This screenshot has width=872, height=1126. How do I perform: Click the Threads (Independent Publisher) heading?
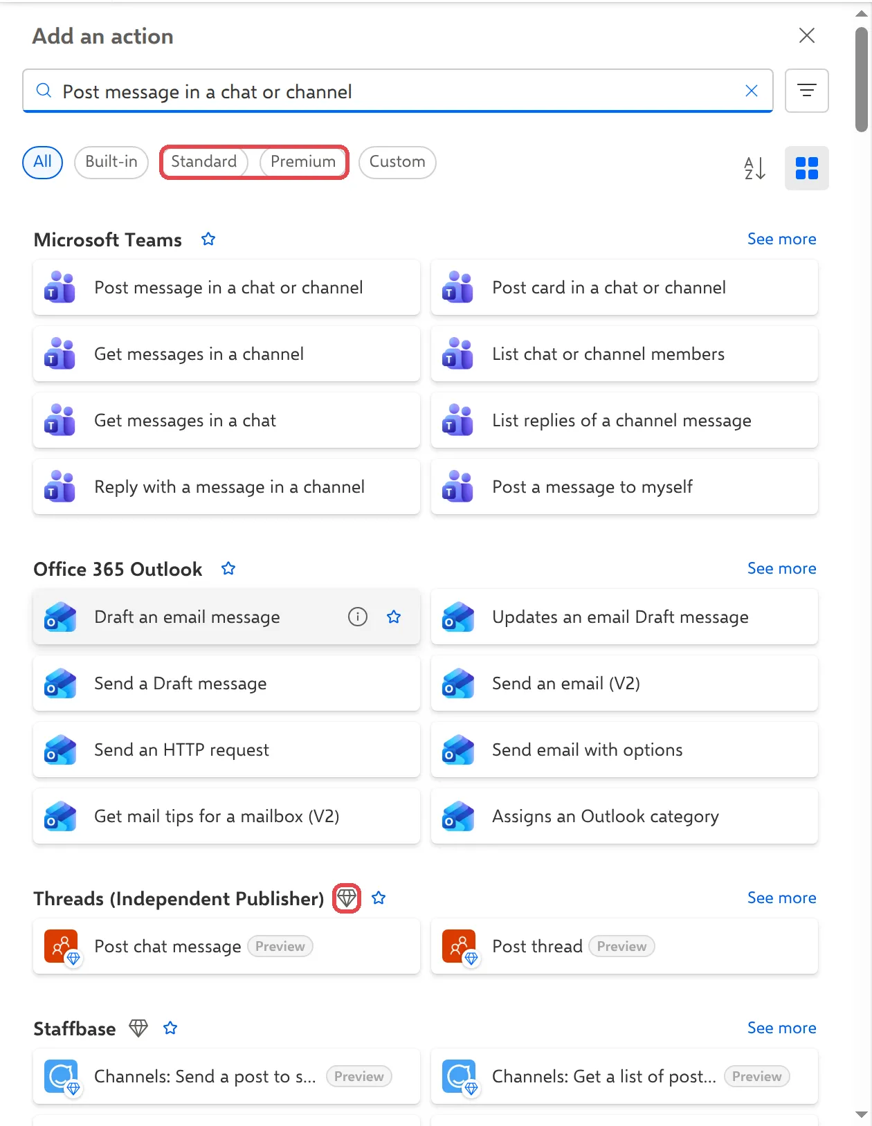point(179,898)
